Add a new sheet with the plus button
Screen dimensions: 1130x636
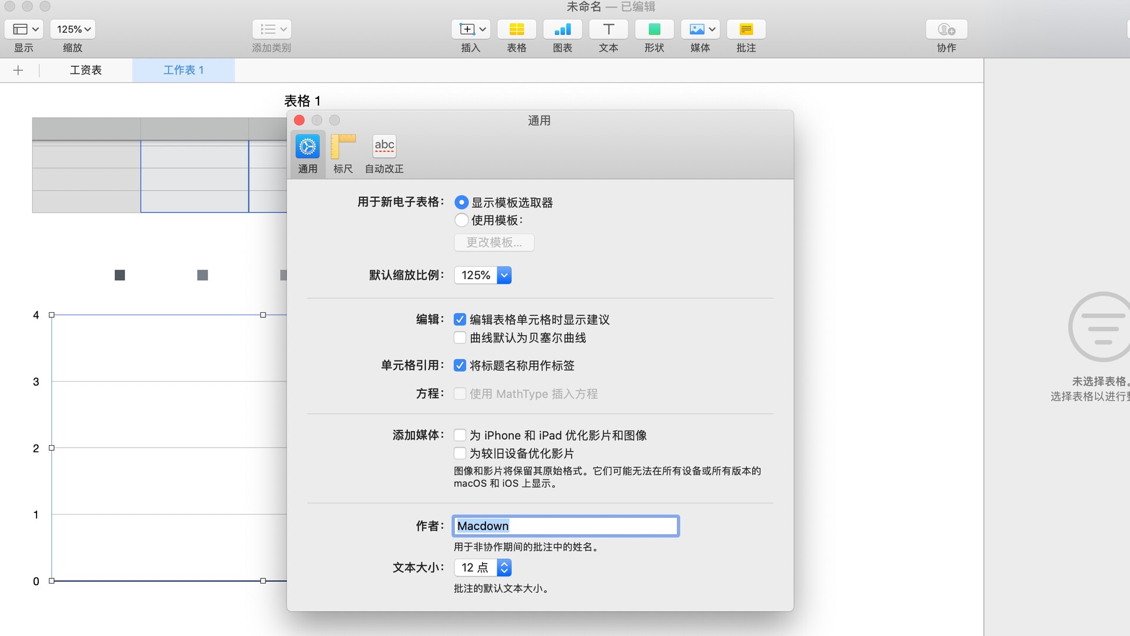click(x=18, y=70)
